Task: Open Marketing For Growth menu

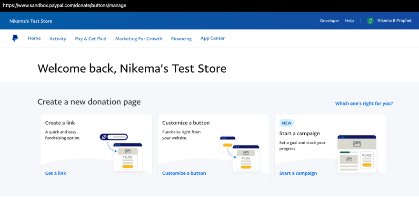Action: pyautogui.click(x=139, y=39)
